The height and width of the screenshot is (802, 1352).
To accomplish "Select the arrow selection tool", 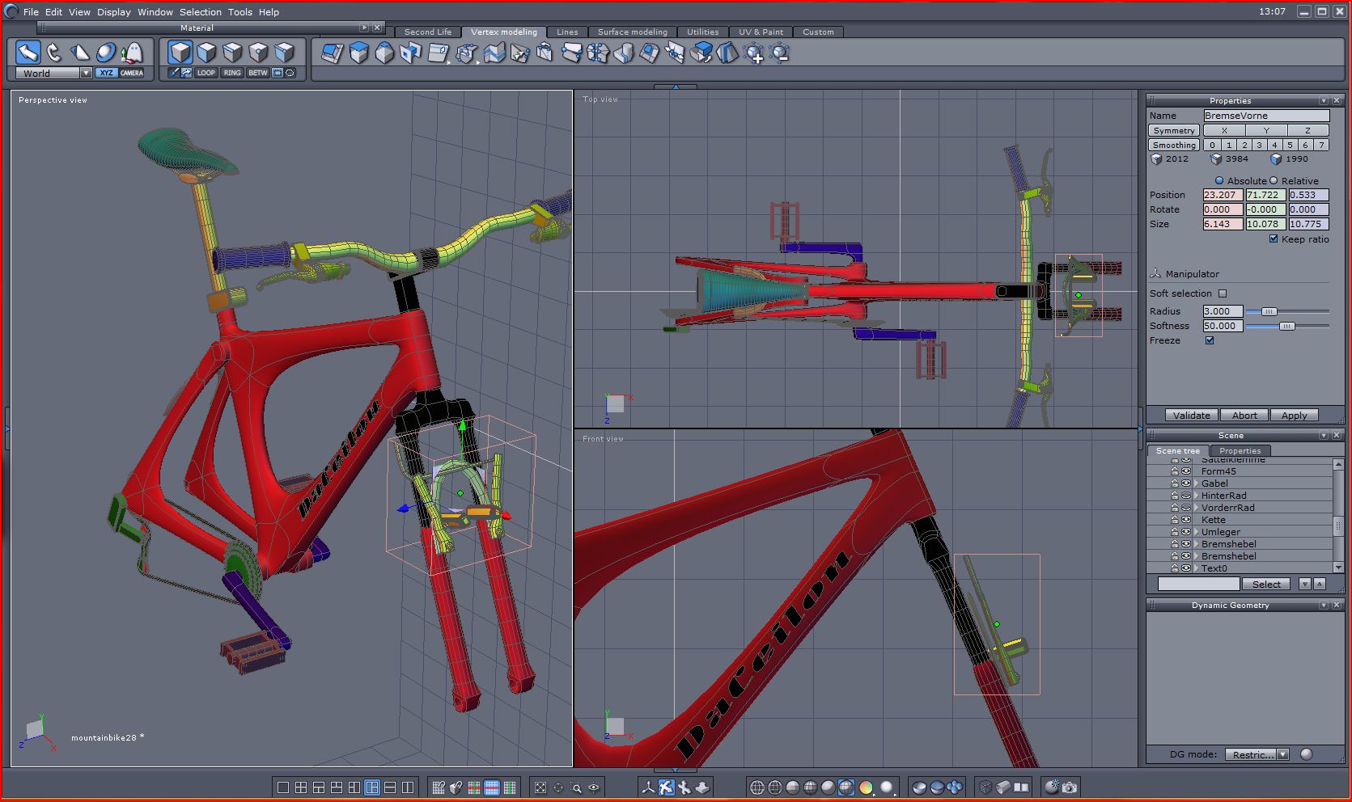I will 28,53.
